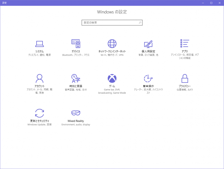Click the 設定の検索 search field
The image size is (224, 169).
tap(112, 23)
